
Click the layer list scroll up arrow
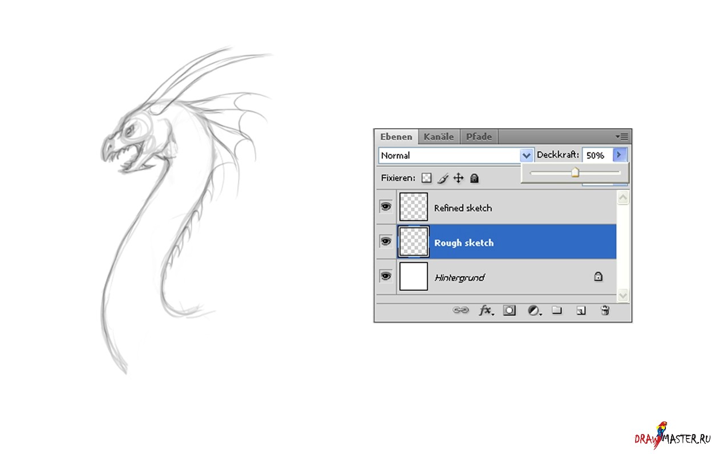[623, 198]
